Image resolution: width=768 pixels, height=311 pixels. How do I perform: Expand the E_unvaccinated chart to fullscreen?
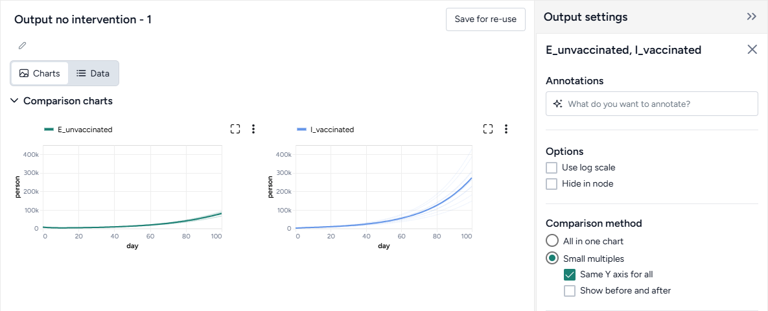[235, 129]
